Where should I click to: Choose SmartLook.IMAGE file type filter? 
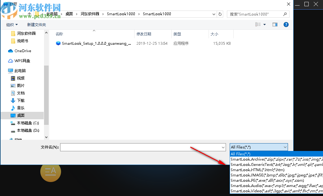(276, 175)
